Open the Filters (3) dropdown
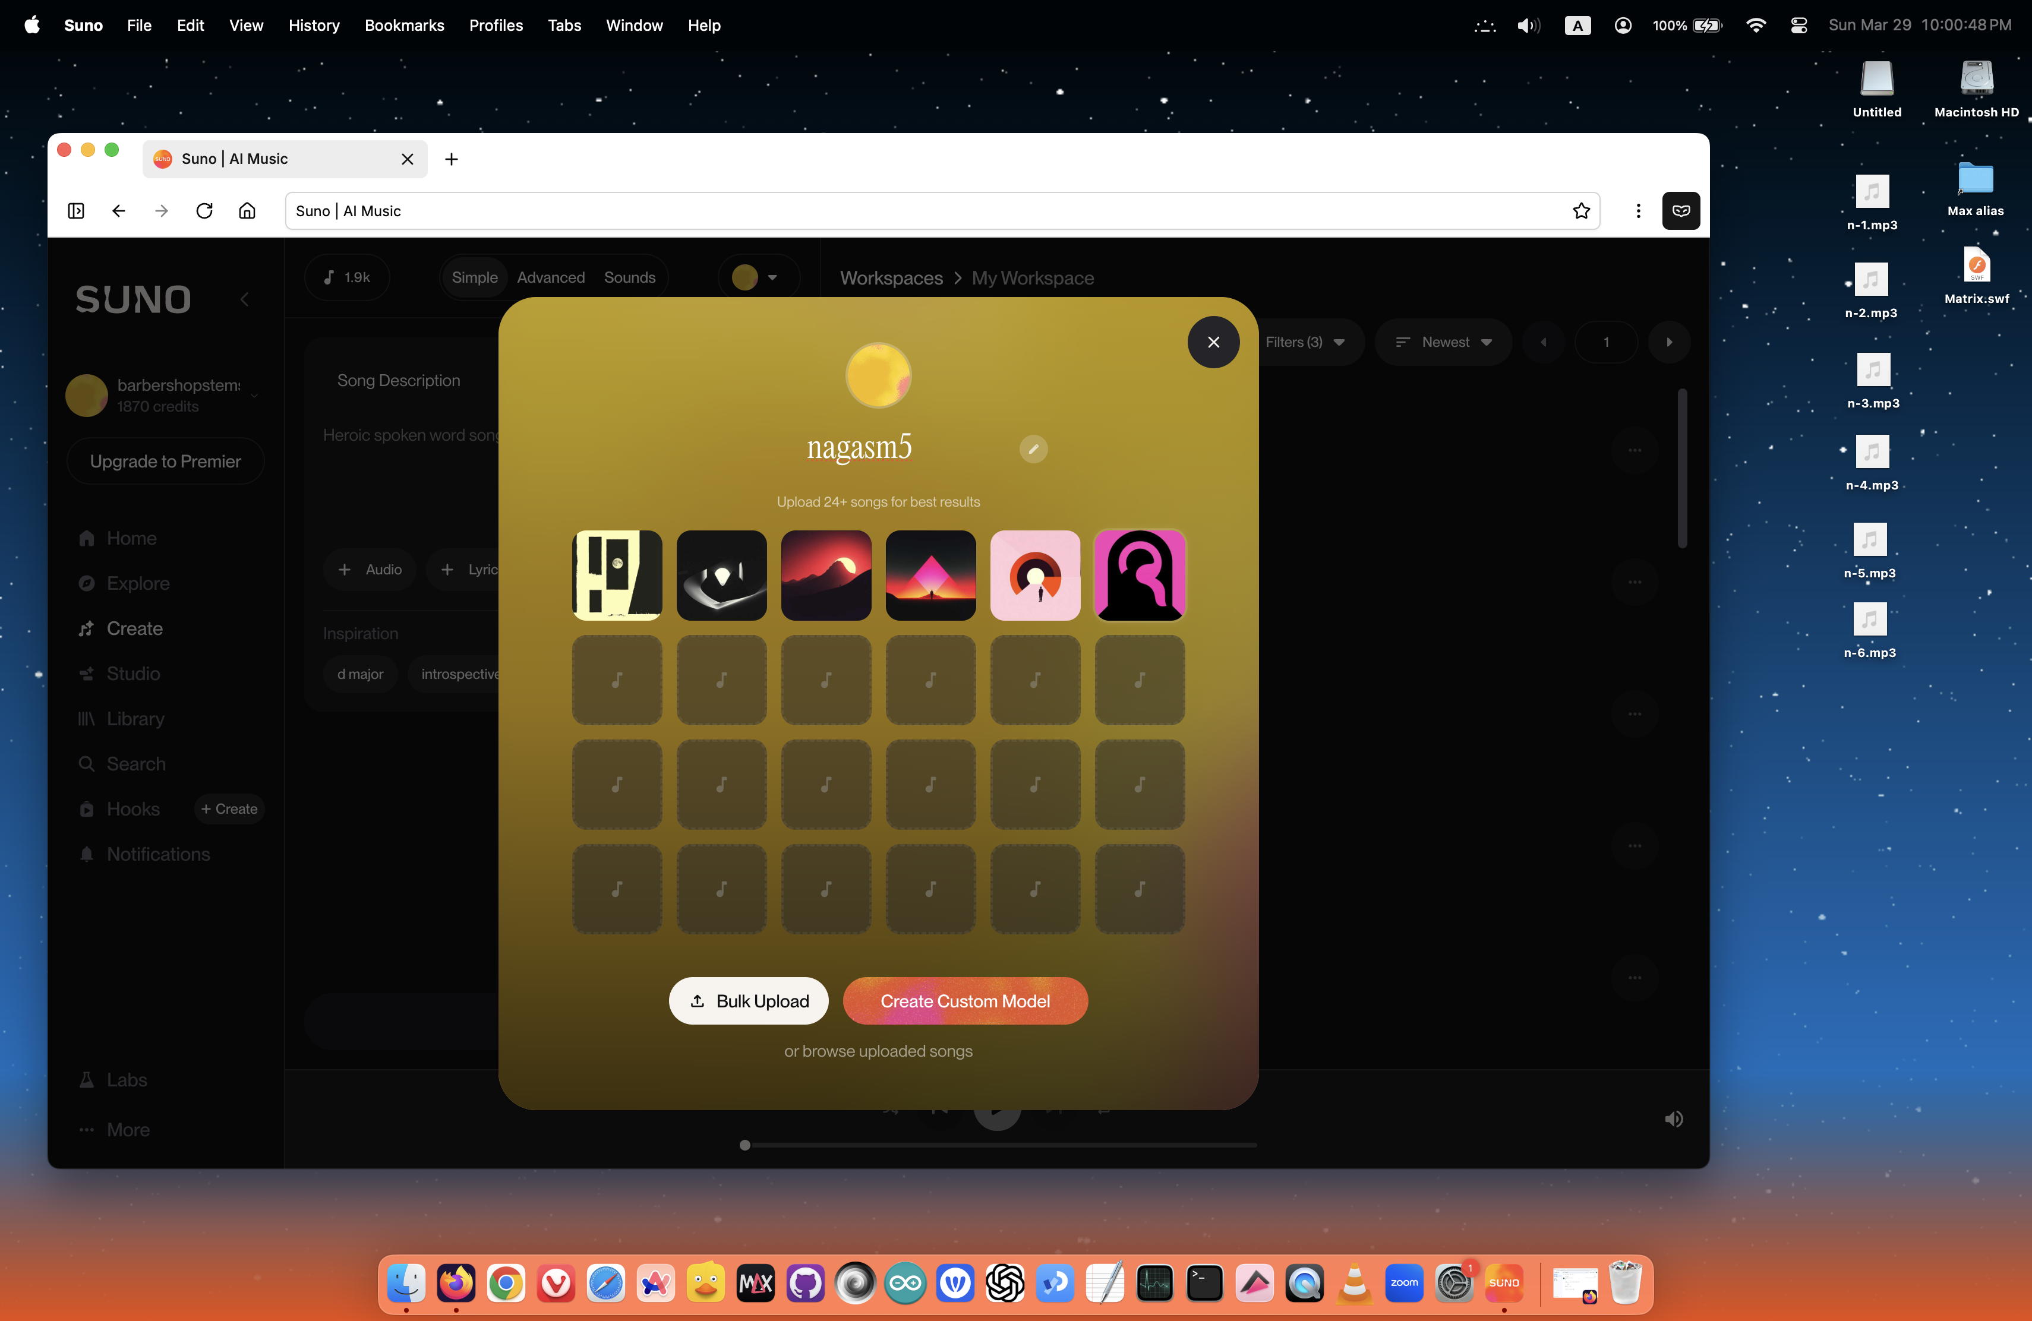This screenshot has height=1321, width=2032. (1305, 342)
